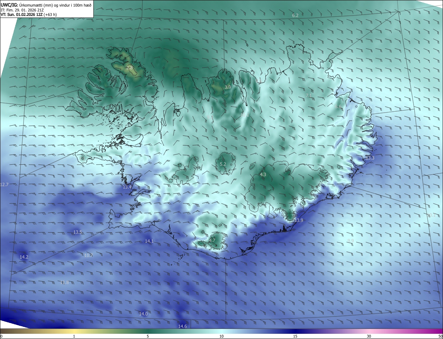Viewport: 443px width, 339px height.
Task: Click the 6.2 value label on the map
Action: point(295,15)
